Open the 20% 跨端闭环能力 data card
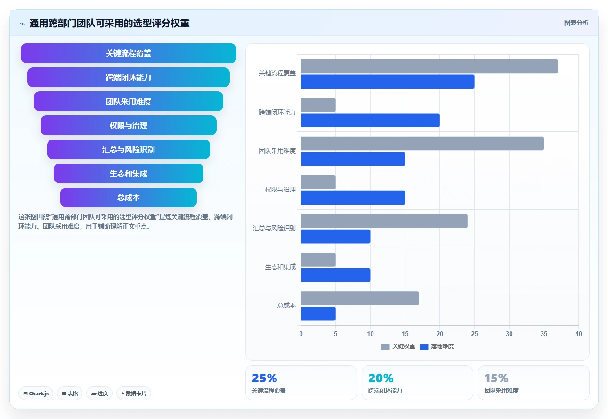608x419 pixels. tap(417, 383)
